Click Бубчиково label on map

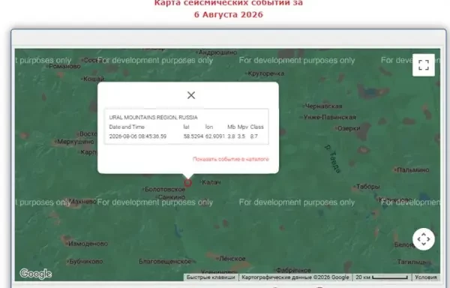pyautogui.click(x=86, y=262)
